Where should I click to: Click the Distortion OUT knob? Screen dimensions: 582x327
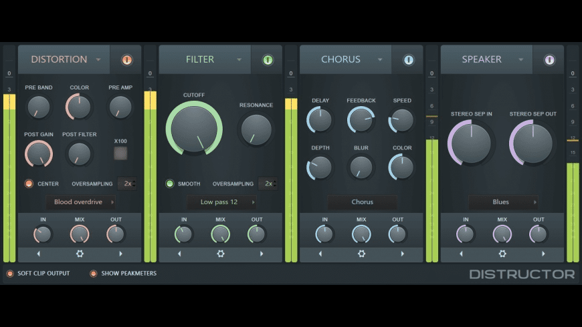tap(116, 234)
